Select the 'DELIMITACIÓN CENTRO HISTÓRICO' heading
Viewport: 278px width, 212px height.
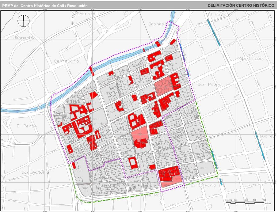(241, 6)
